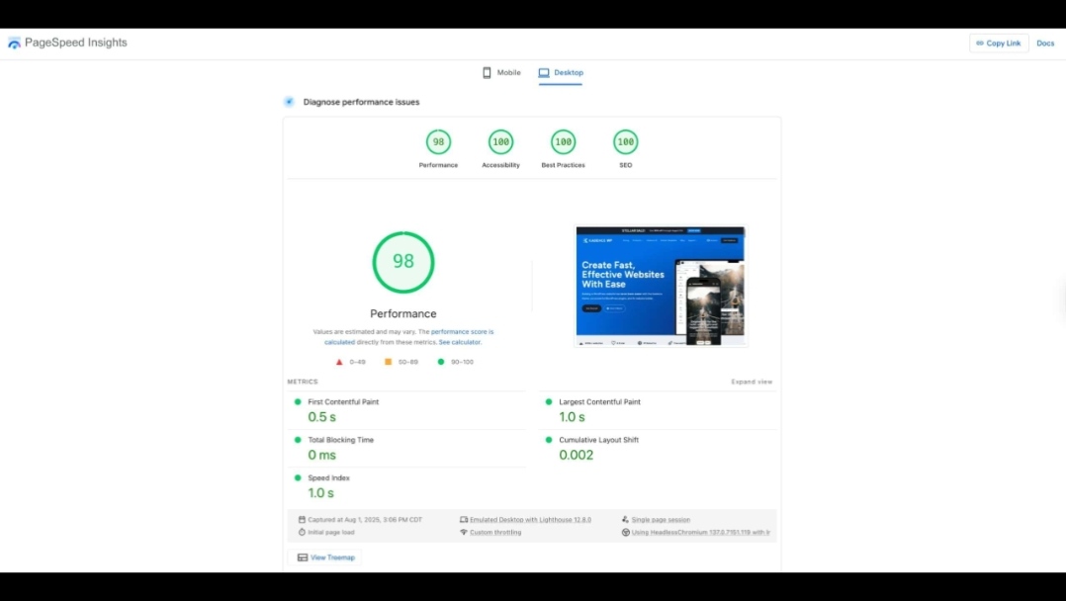
Task: Click the calendar icon next to capture date
Action: [x=302, y=519]
